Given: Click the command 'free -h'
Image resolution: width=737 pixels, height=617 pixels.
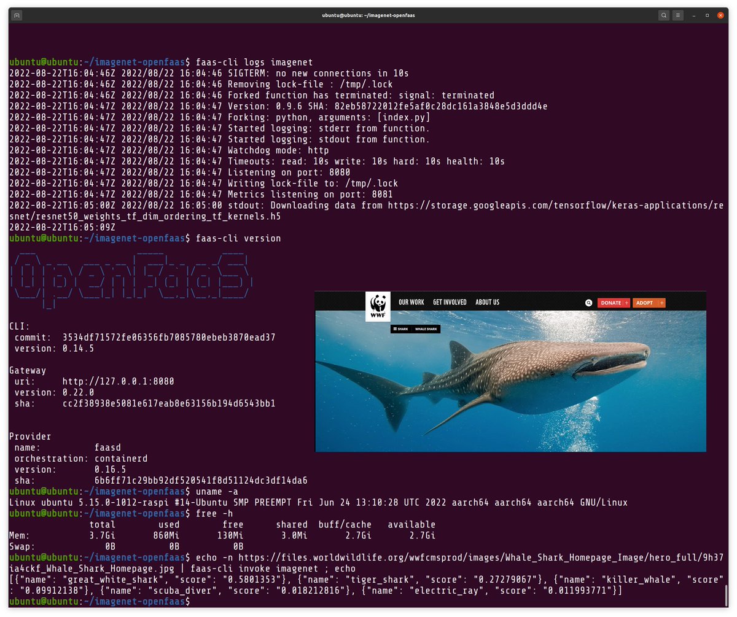Looking at the screenshot, I should point(214,514).
